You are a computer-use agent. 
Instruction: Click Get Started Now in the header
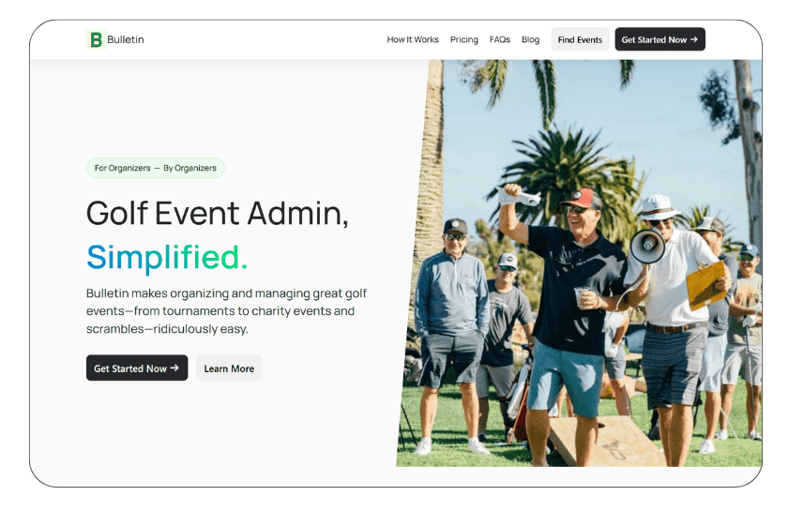click(660, 39)
